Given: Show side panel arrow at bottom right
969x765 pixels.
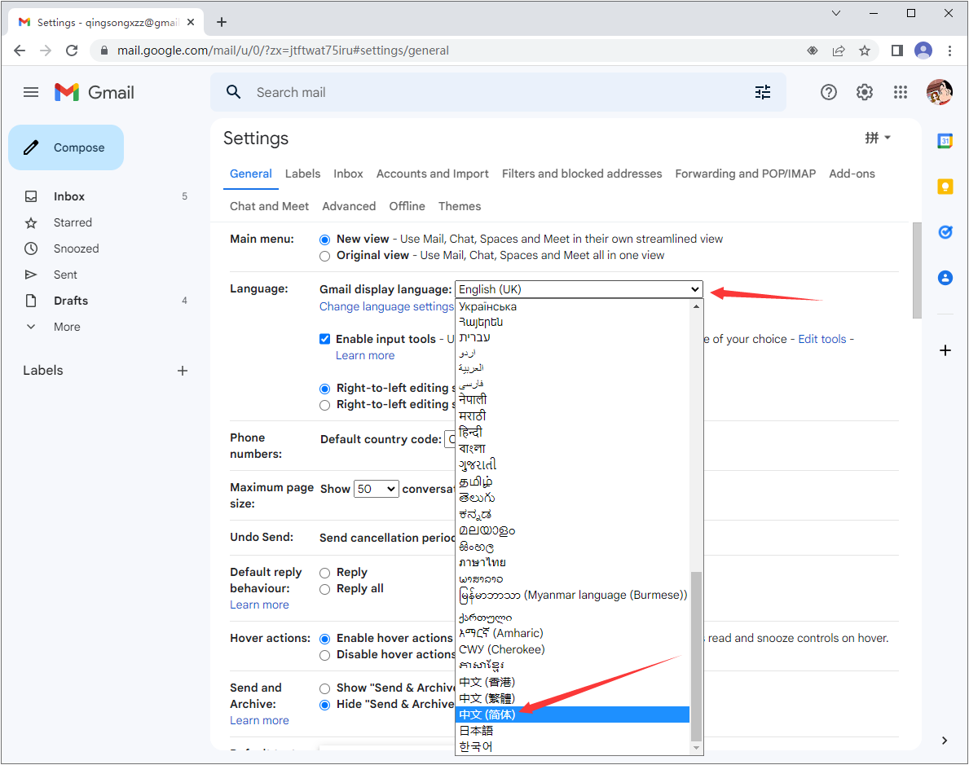Looking at the screenshot, I should pos(945,741).
